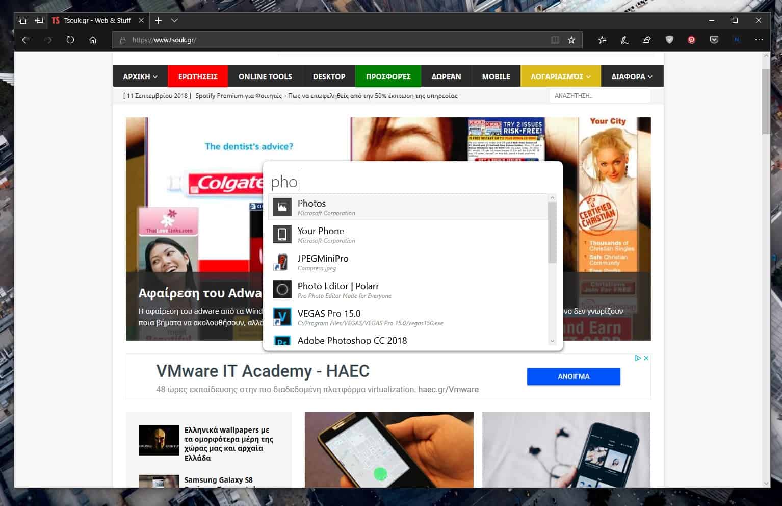
Task: Click the Pocket extension icon
Action: point(714,40)
